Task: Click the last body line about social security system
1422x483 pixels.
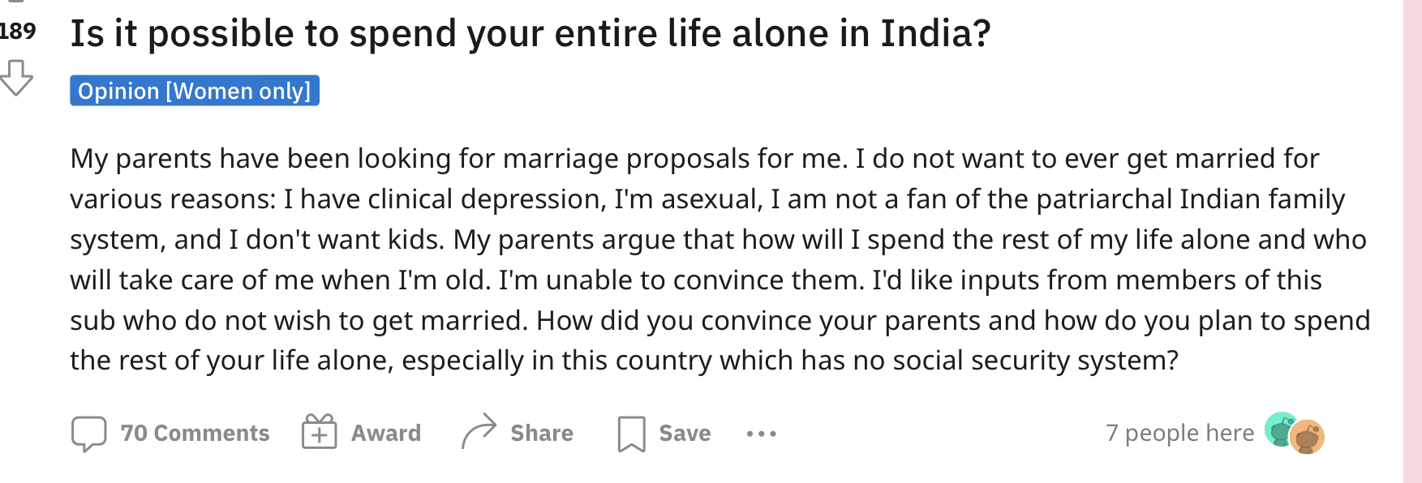Action: point(624,361)
